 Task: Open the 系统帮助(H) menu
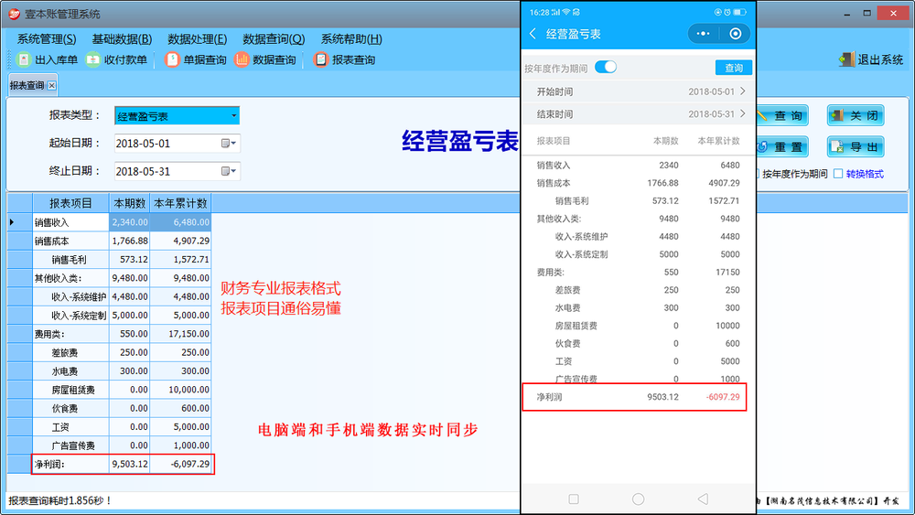[351, 39]
